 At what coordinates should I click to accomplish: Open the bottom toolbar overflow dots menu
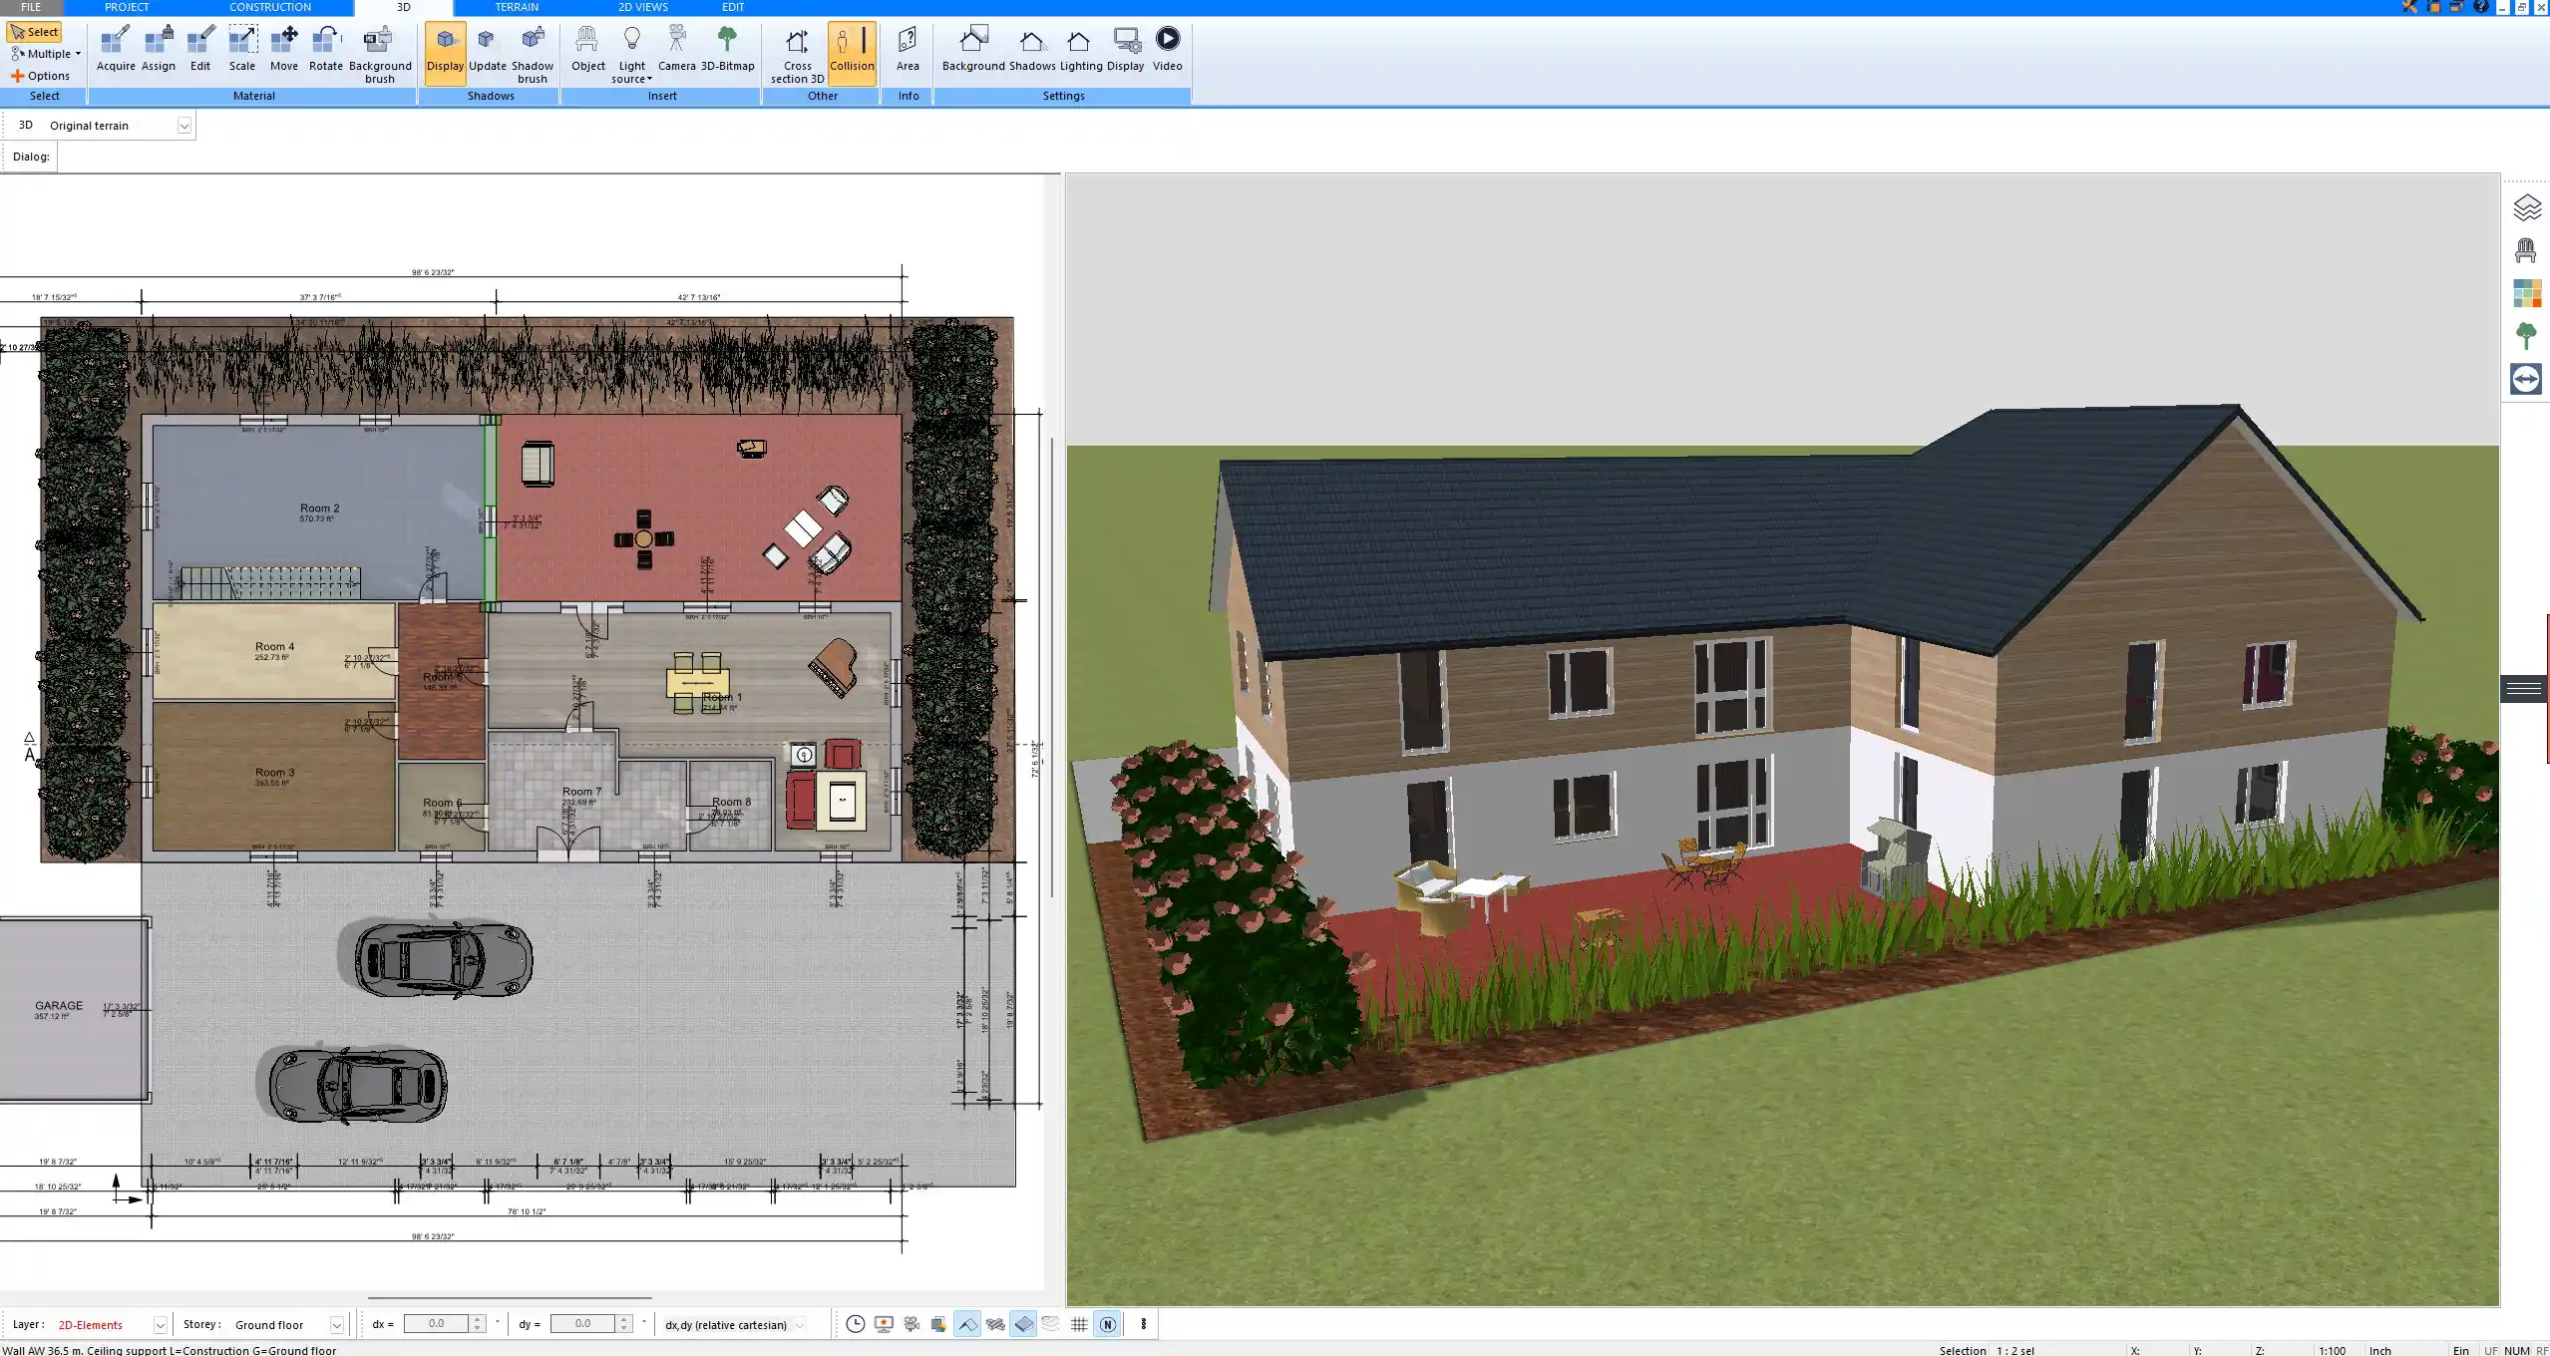pyautogui.click(x=1144, y=1324)
